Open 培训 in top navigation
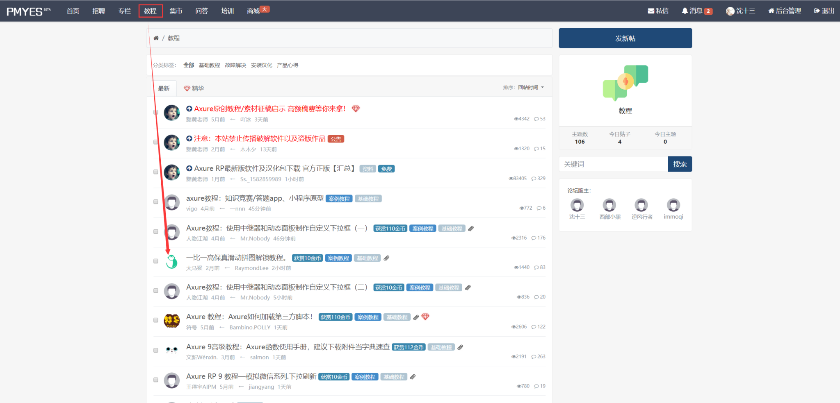This screenshot has width=840, height=403. pos(227,11)
